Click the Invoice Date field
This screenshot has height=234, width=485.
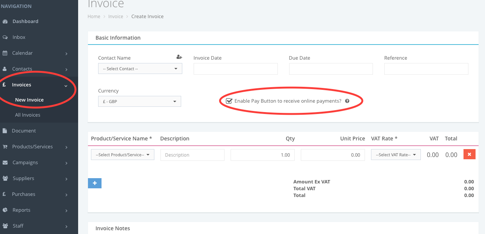coord(236,69)
